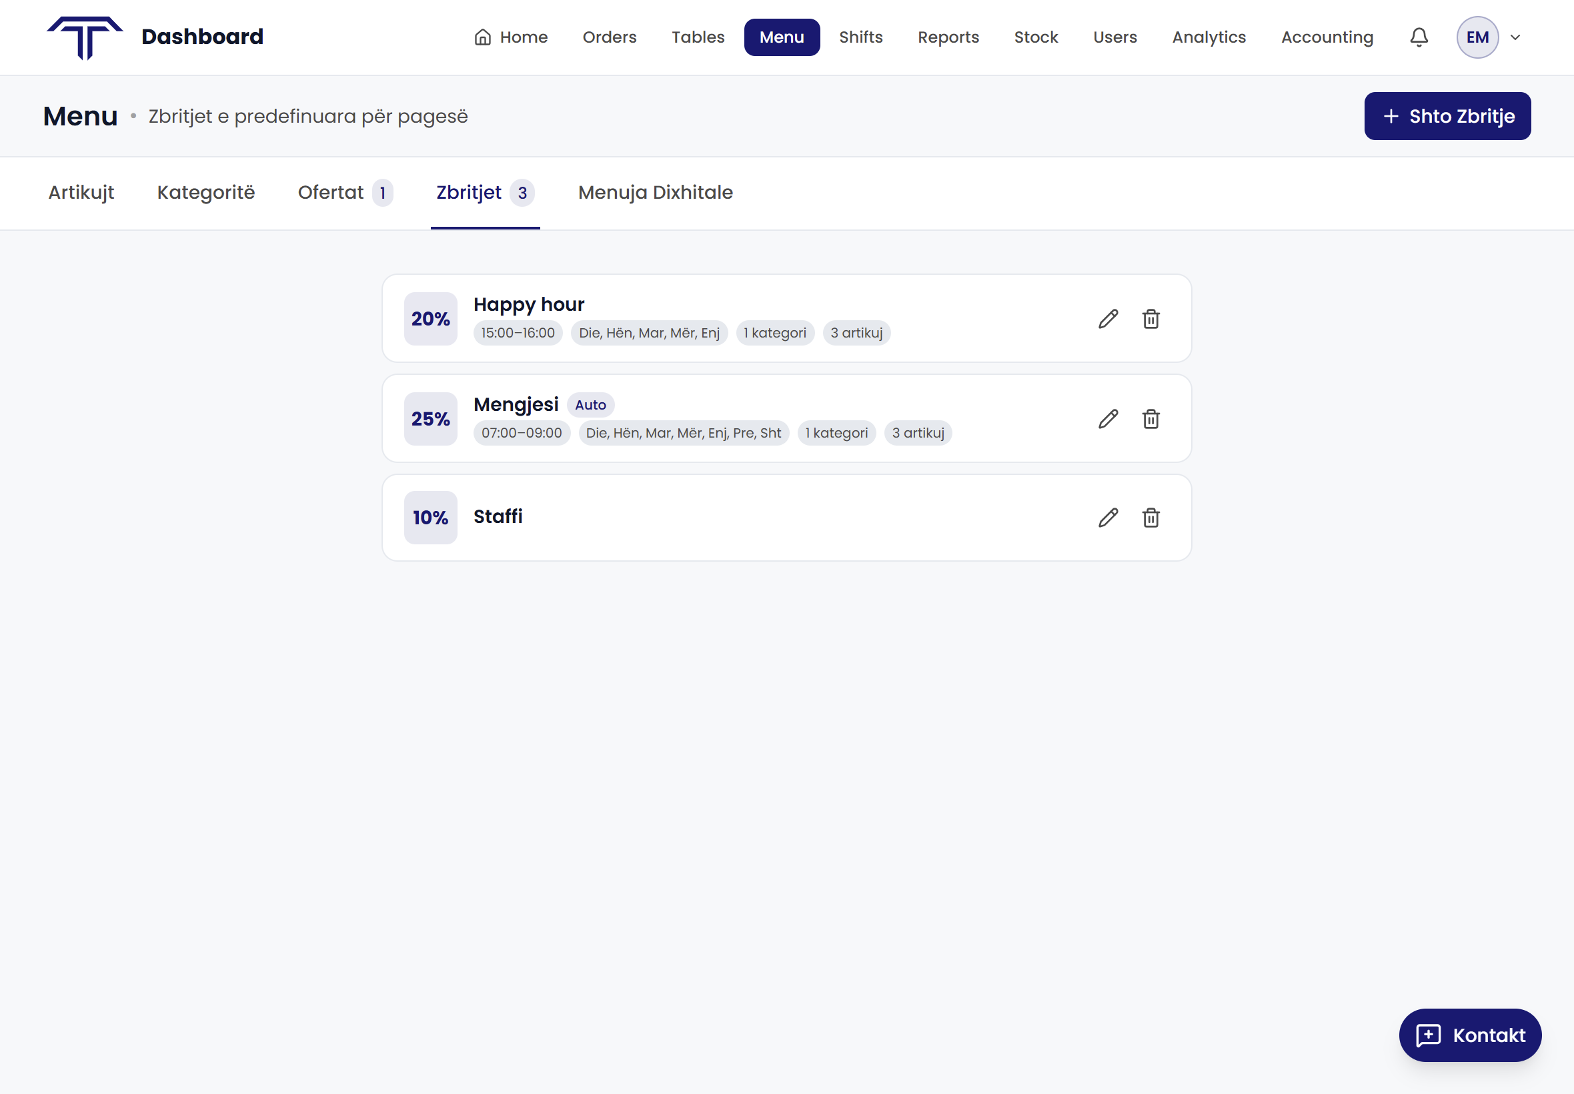Go to Home in navigation

click(x=511, y=37)
